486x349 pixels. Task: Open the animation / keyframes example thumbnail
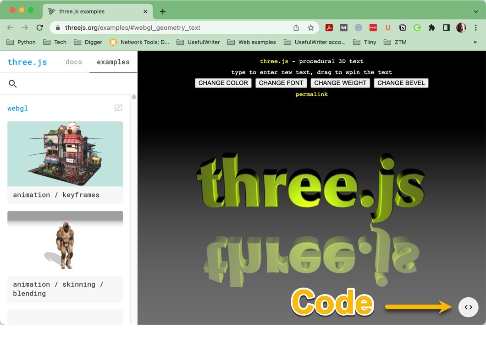(65, 154)
